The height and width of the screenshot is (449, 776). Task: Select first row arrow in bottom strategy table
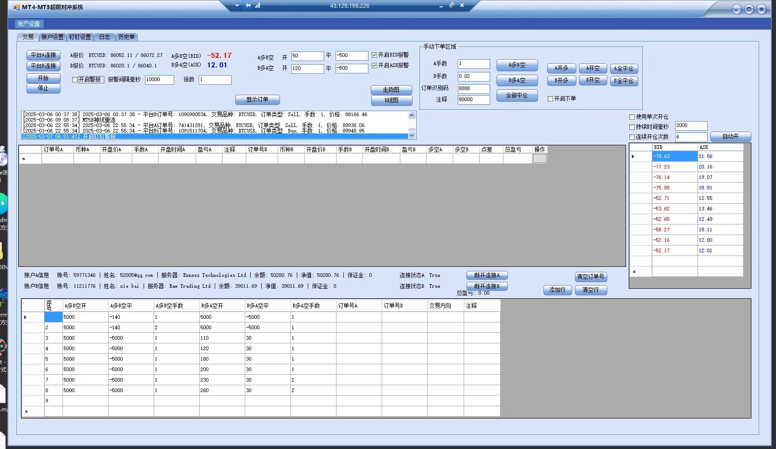click(x=26, y=317)
